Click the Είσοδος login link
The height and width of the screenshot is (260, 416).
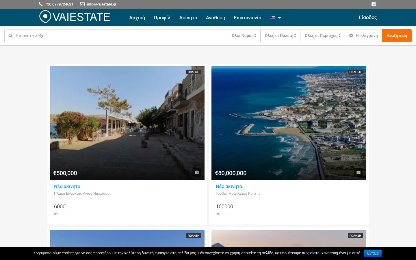coord(368,17)
